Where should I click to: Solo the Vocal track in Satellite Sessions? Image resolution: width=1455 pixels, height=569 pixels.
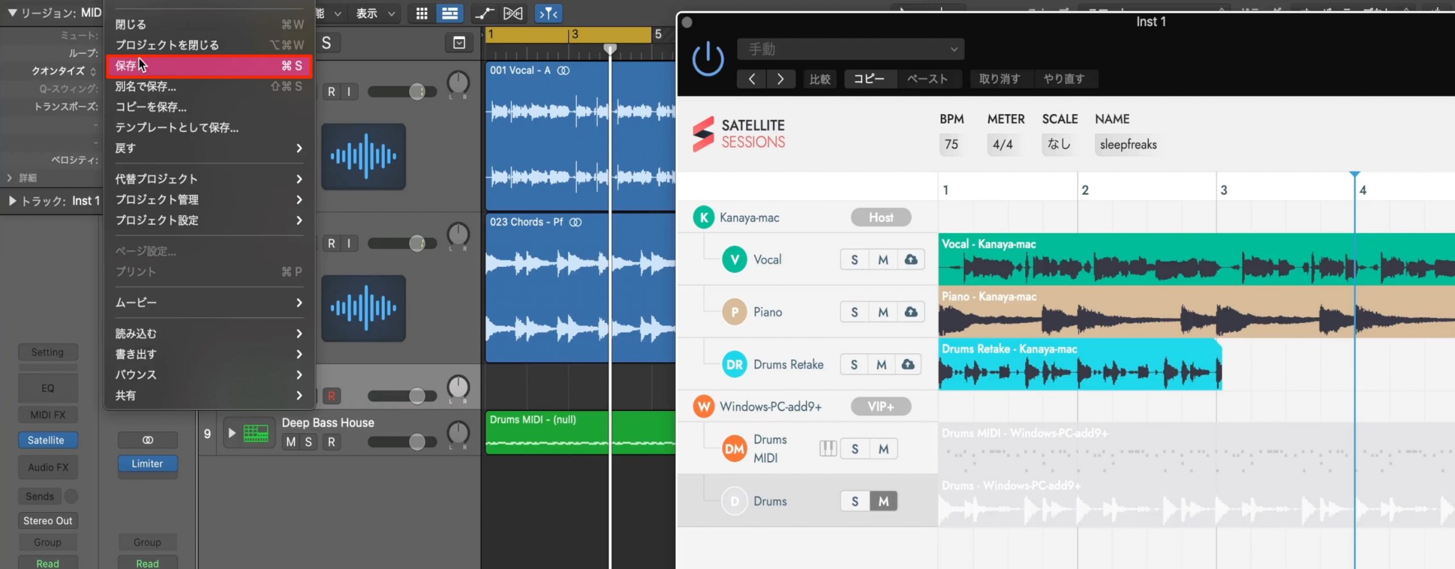[854, 260]
